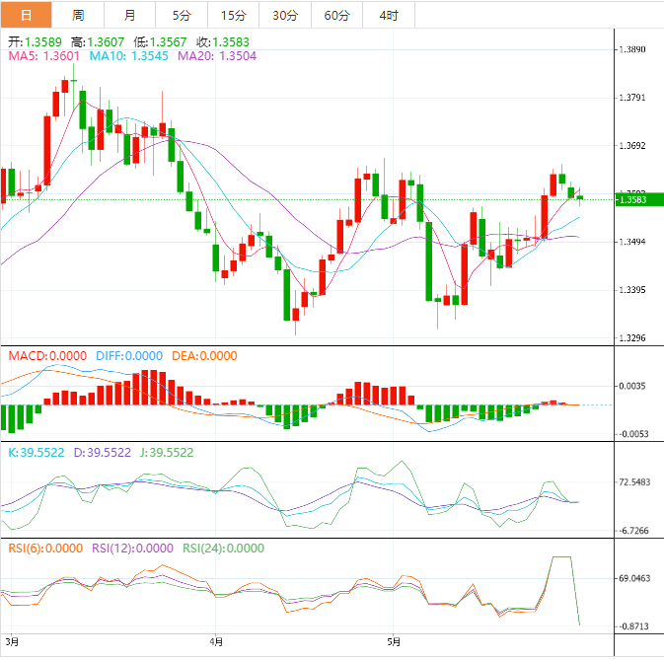Screen dimensions: 664x660
Task: Click the MA10: 1.3545 label
Action: (128, 56)
